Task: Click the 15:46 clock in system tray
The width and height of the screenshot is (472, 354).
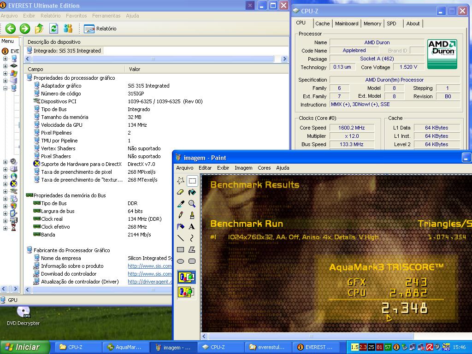Action: click(460, 348)
